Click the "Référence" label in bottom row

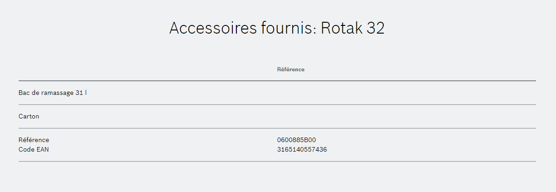[x=34, y=140]
